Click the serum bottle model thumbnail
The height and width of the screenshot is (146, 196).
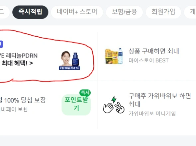point(69,60)
